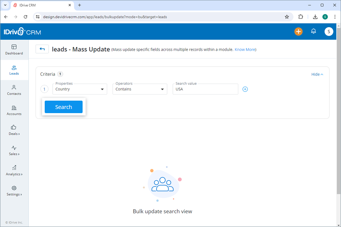Bookmark this page with the star icon
341x227 pixels.
(x=287, y=17)
